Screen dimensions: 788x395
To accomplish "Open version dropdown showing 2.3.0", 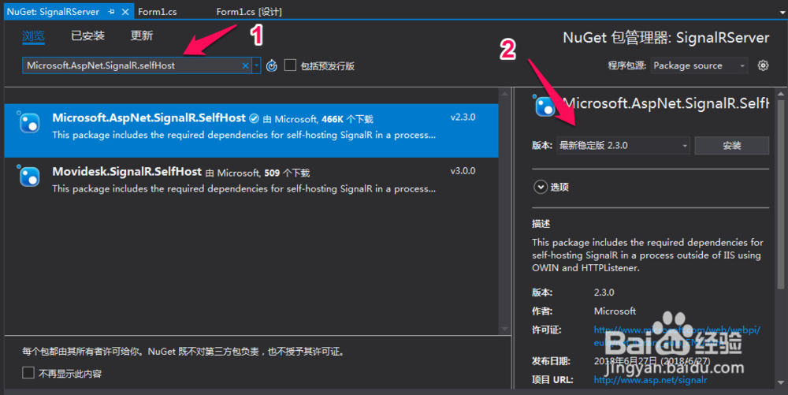I will click(x=623, y=146).
